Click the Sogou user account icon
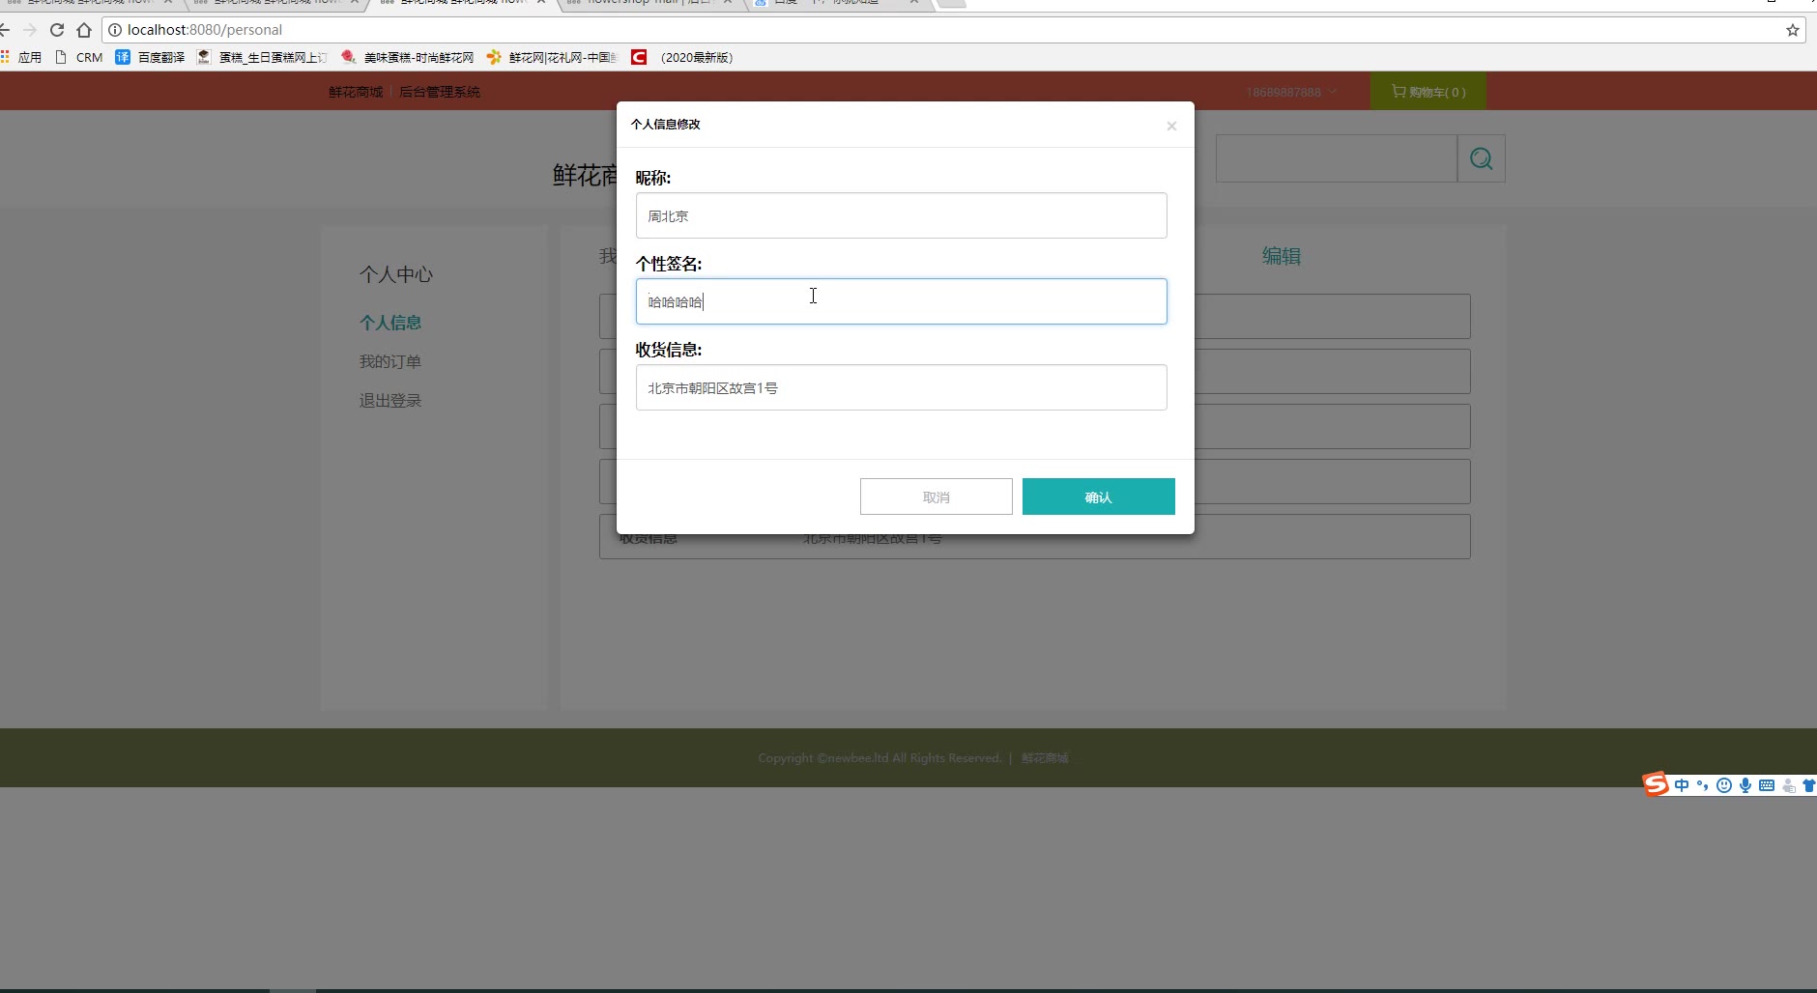 coord(1788,785)
